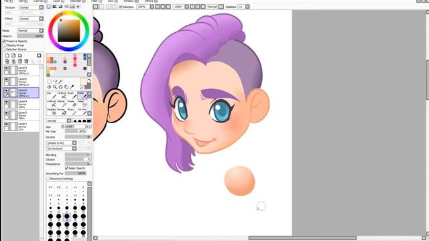Toggle Keep Opacity checkbox
The image size is (429, 241).
click(66, 168)
